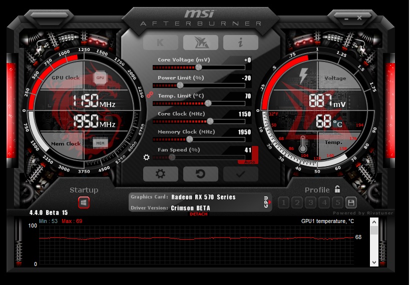Click the thermometer temperature icon

coord(303,144)
